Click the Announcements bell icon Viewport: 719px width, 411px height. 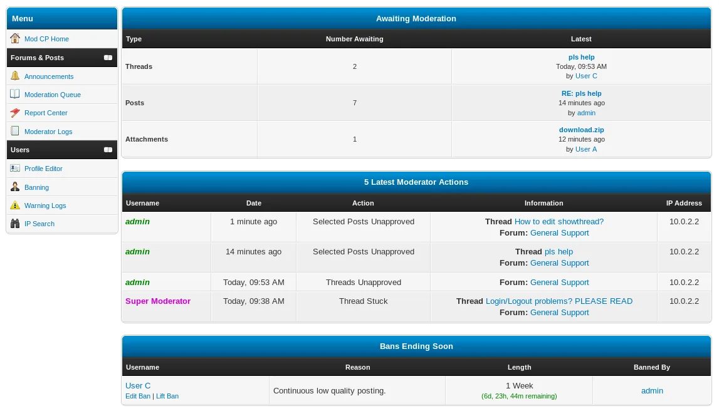(x=15, y=76)
